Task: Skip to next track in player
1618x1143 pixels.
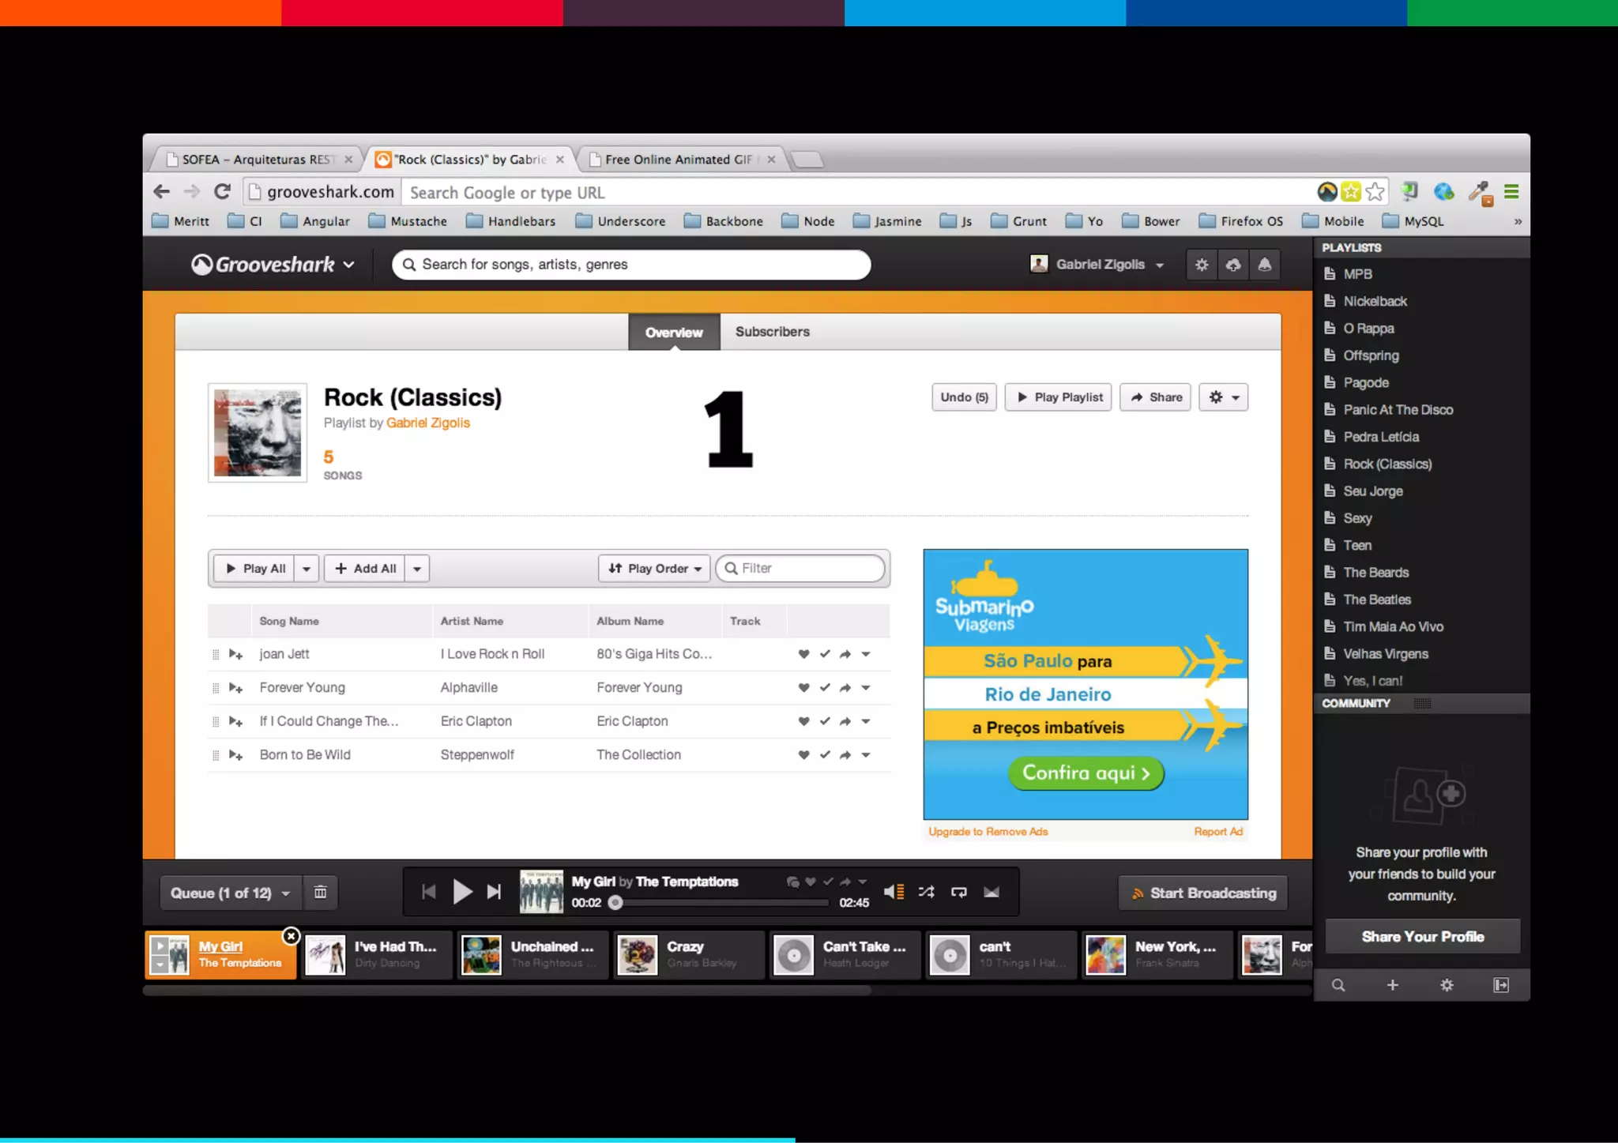Action: [x=494, y=892]
